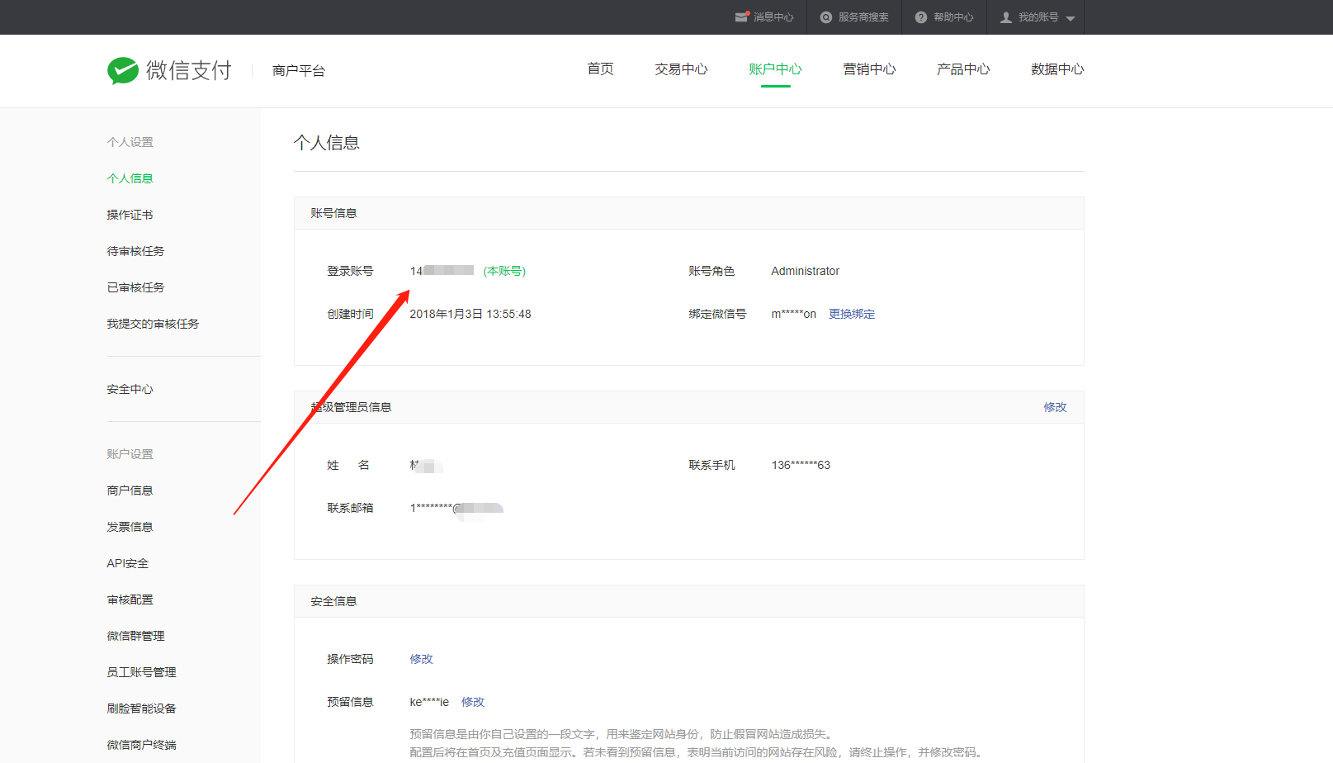The width and height of the screenshot is (1333, 763).
Task: Click the 账户设置 sidebar group heading
Action: coord(130,454)
